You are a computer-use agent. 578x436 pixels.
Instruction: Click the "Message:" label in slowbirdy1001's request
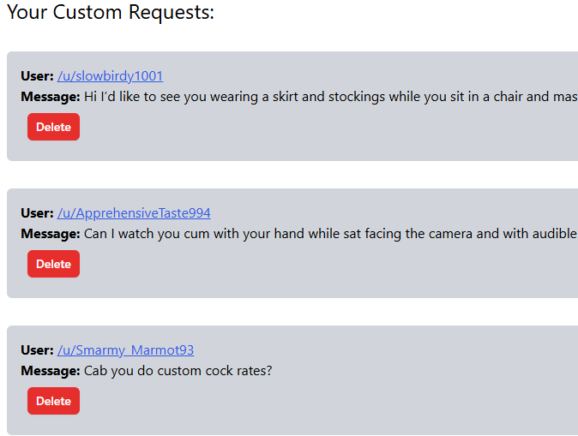tap(51, 97)
